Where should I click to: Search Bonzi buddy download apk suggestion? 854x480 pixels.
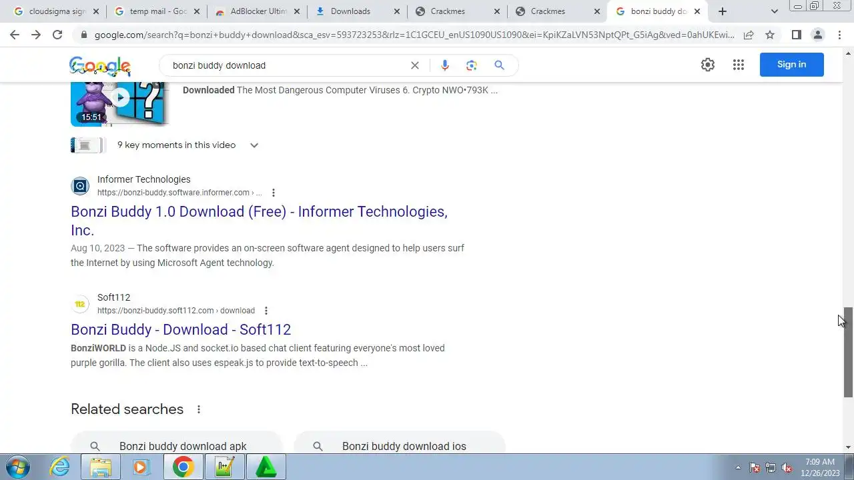177,446
